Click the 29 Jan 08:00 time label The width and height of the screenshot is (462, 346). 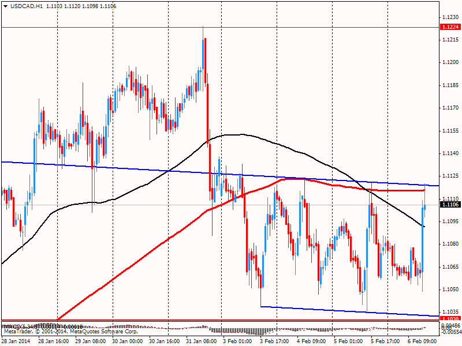point(91,341)
